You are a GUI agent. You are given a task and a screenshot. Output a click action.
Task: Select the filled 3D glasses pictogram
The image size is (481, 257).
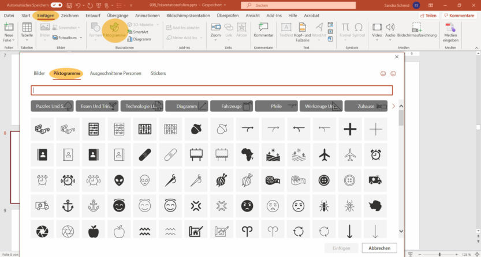[x=42, y=129]
